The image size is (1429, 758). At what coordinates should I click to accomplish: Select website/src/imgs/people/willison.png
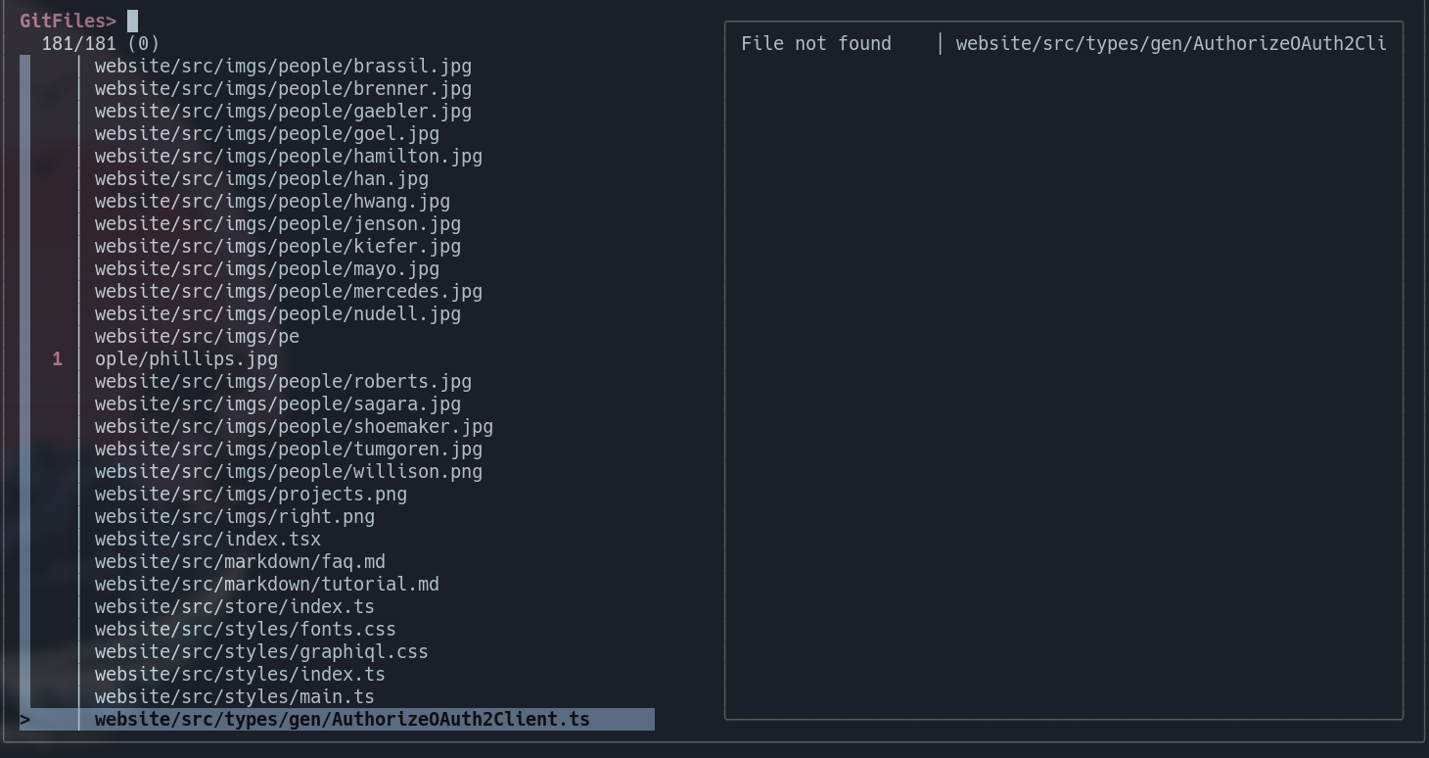(x=288, y=471)
